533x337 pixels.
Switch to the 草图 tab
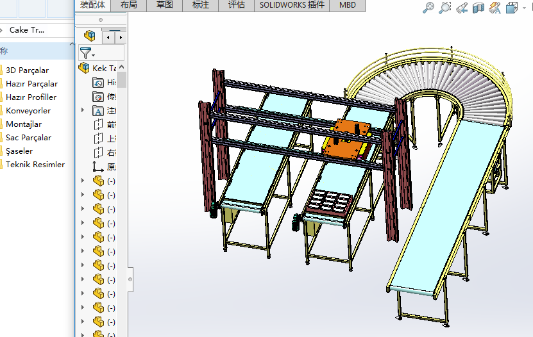164,5
